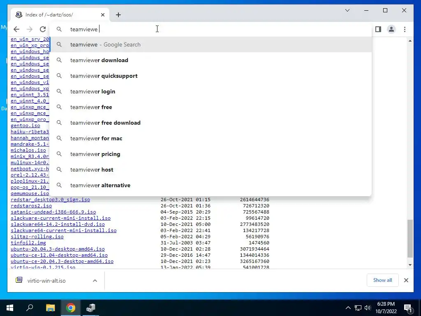Pick the 'teamviewer quicksupport' suggestion
Screen dimensions: 421x316
[x=211, y=76]
